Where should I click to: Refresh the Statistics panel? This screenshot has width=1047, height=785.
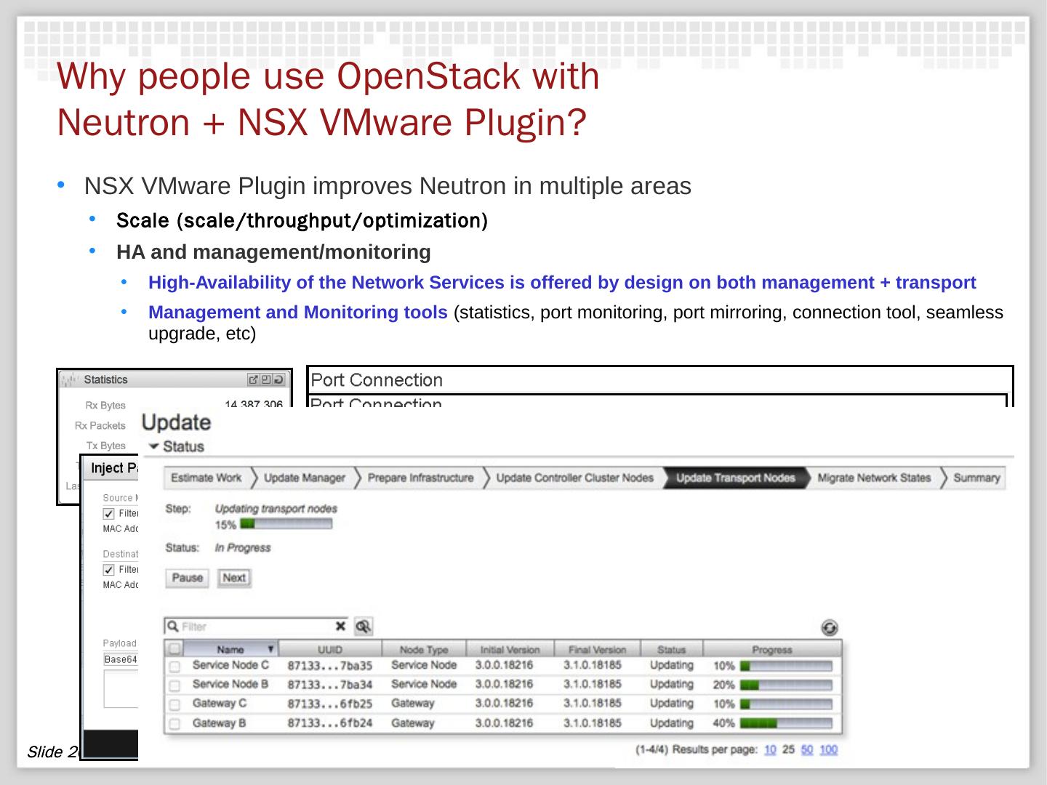(278, 379)
